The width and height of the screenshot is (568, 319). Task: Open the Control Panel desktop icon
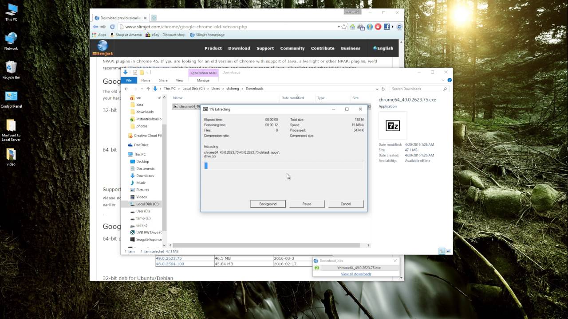click(x=11, y=99)
